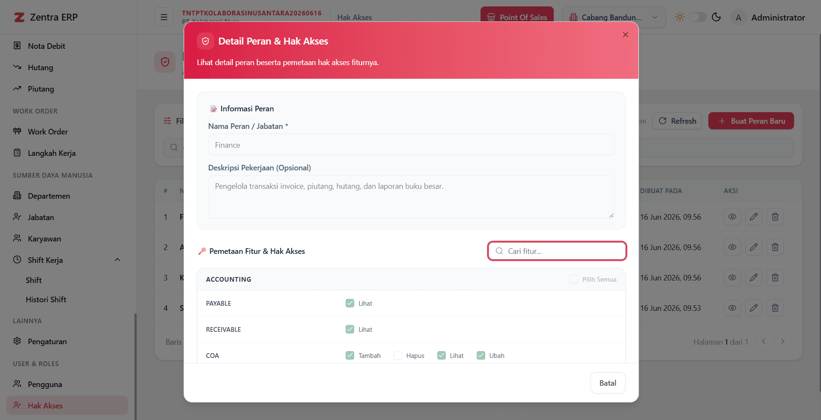Open the Cabang Bandung branch dropdown
821x420 pixels.
tap(614, 17)
